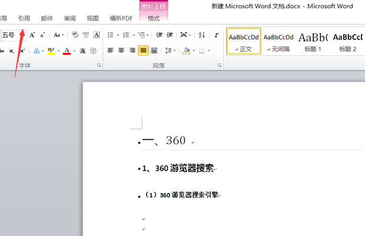Apply the 正文 style
365x236 pixels.
(243, 41)
